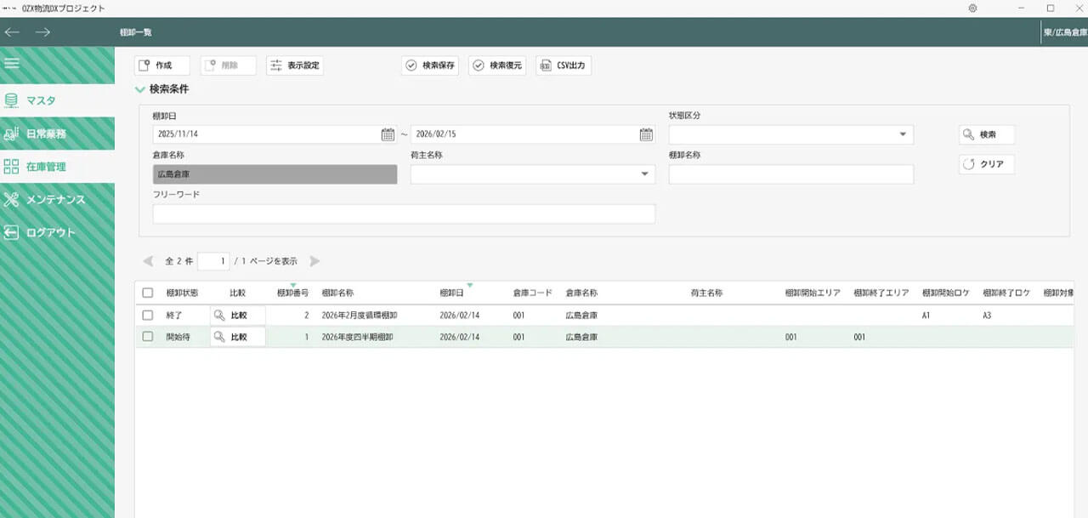The width and height of the screenshot is (1088, 518).
Task: Click the back arrow navigation icon
Action: 12,32
